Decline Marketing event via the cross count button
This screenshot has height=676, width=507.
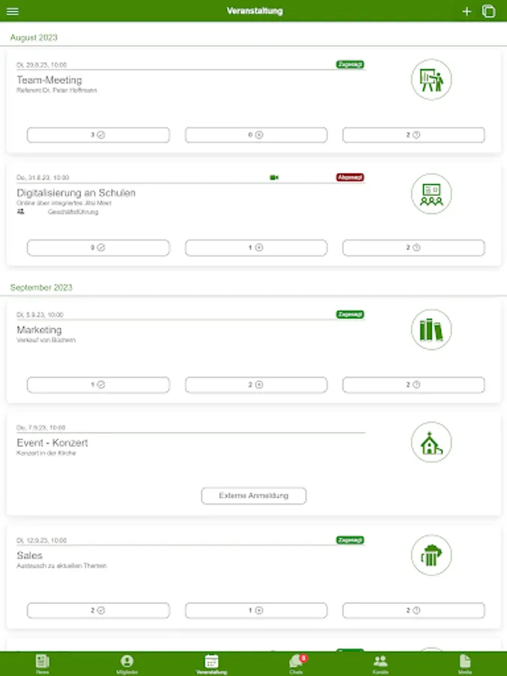pos(256,385)
